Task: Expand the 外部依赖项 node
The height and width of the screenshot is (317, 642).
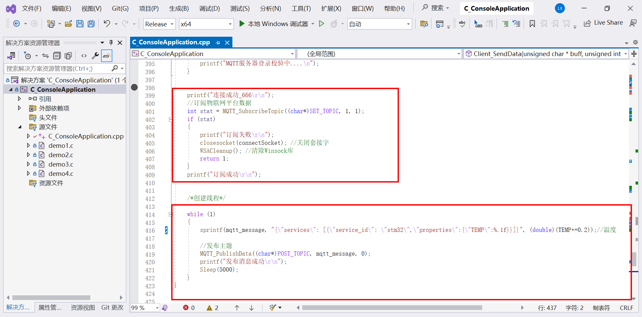Action: coord(19,108)
